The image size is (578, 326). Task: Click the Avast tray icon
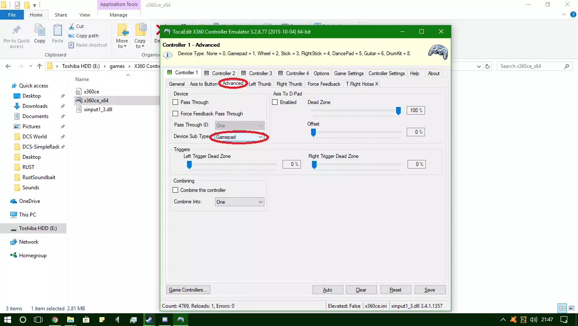pos(513,320)
